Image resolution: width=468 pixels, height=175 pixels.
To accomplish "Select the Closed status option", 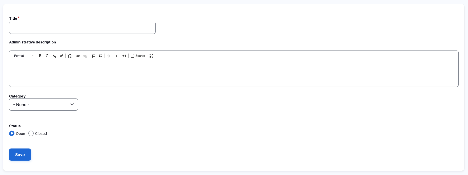I will point(31,133).
